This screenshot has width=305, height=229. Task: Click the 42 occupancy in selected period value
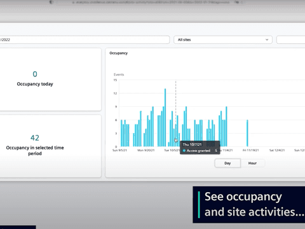click(x=35, y=138)
